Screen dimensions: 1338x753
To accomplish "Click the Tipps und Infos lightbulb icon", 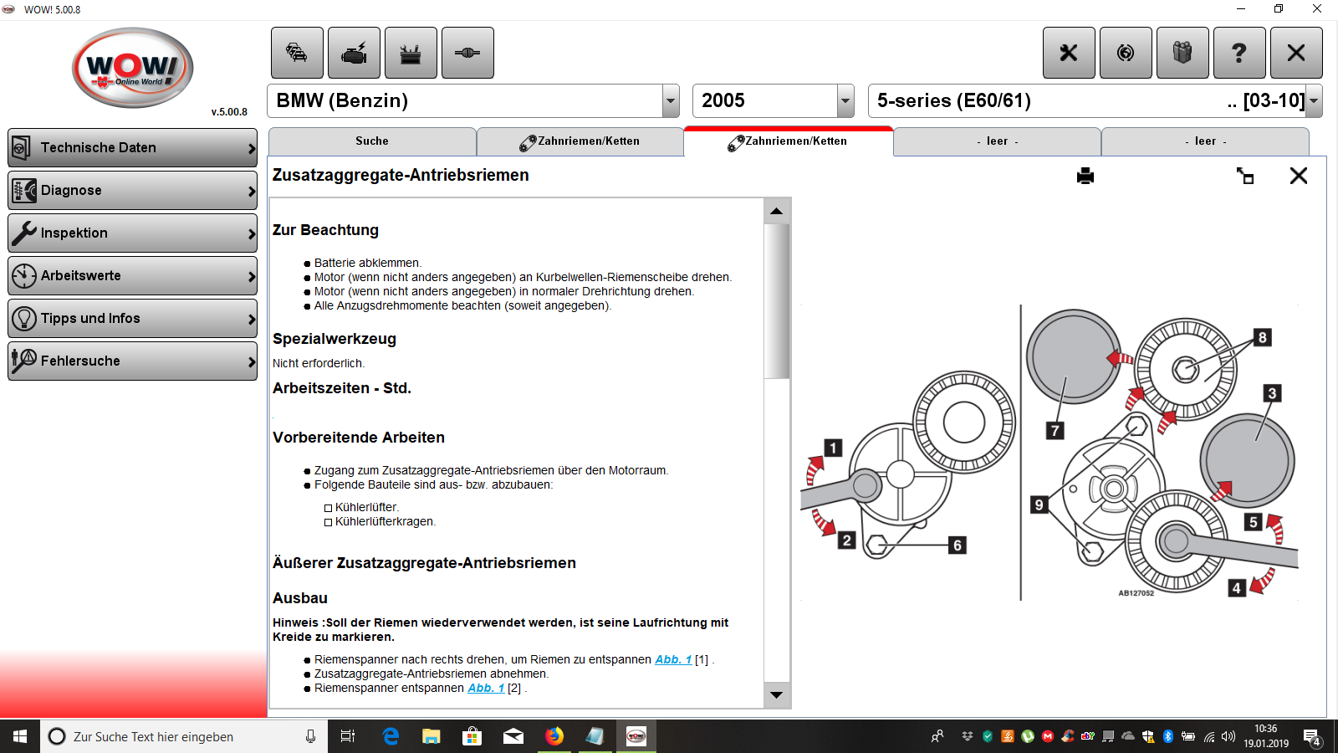I will pyautogui.click(x=23, y=319).
